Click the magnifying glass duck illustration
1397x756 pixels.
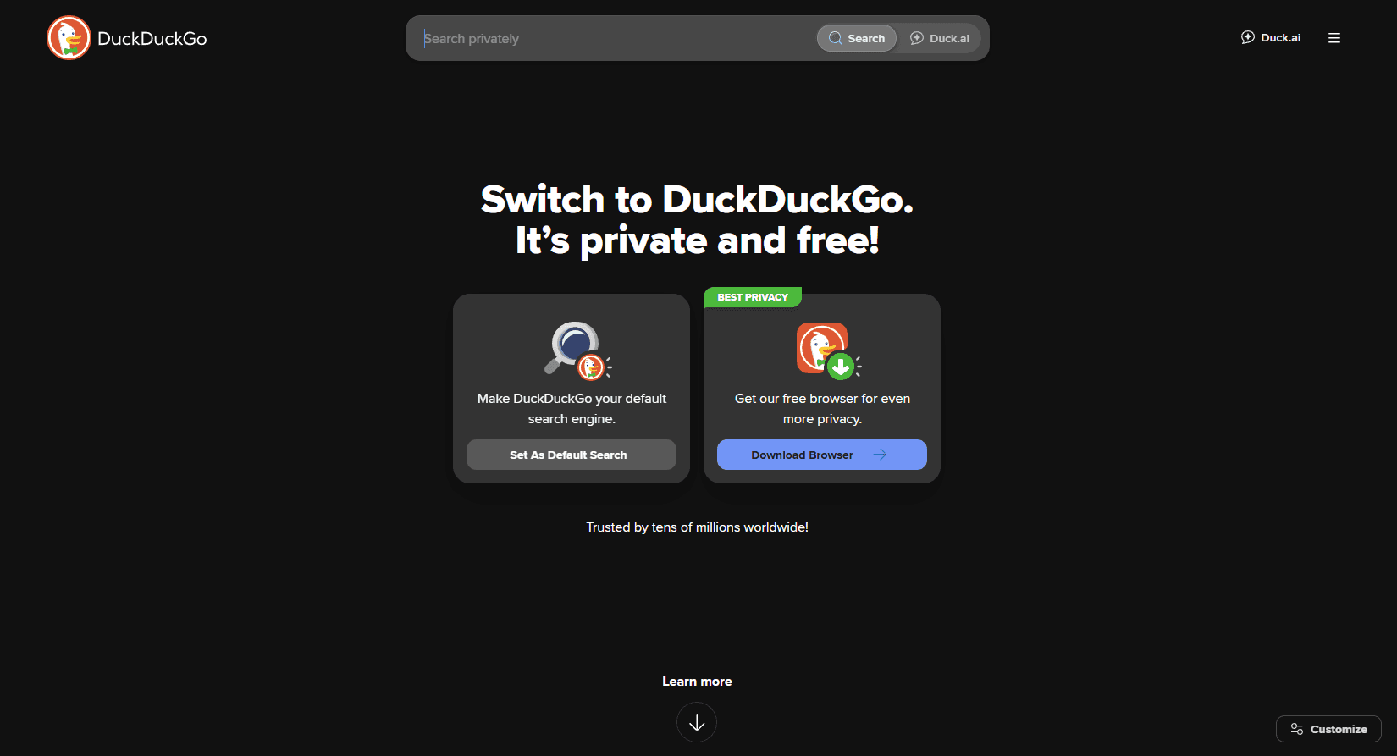pyautogui.click(x=577, y=350)
